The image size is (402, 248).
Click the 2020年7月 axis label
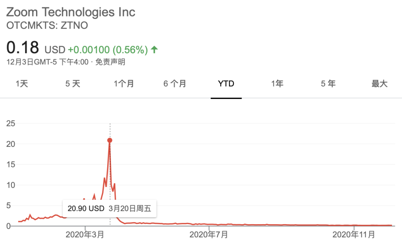coord(209,235)
